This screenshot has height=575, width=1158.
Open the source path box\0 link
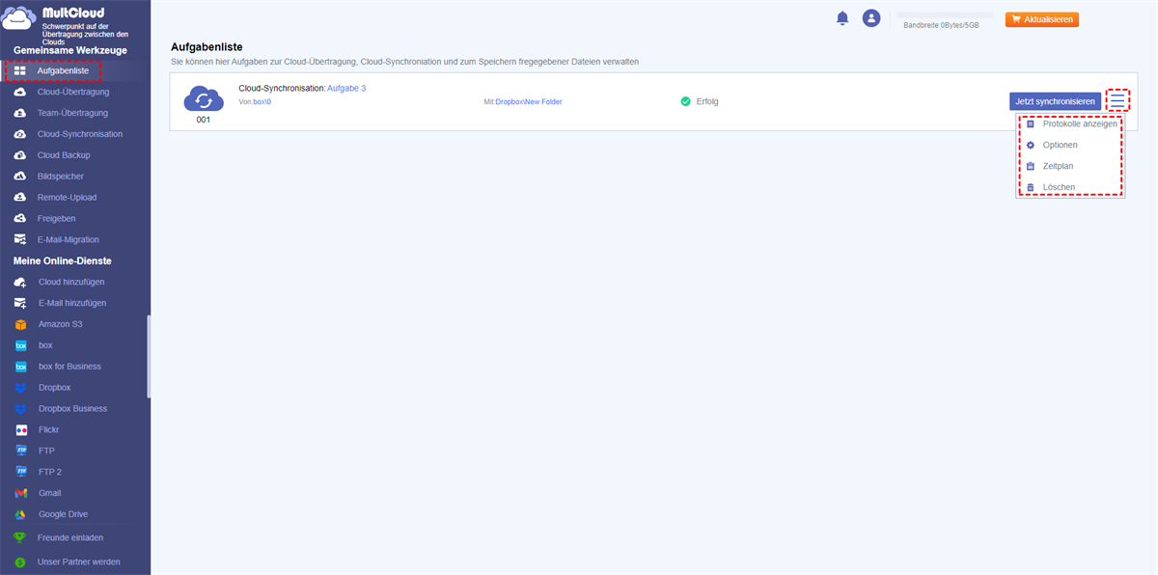[262, 101]
